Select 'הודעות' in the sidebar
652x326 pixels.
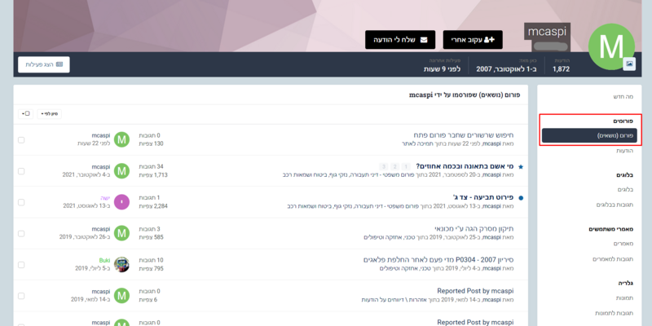tap(624, 151)
